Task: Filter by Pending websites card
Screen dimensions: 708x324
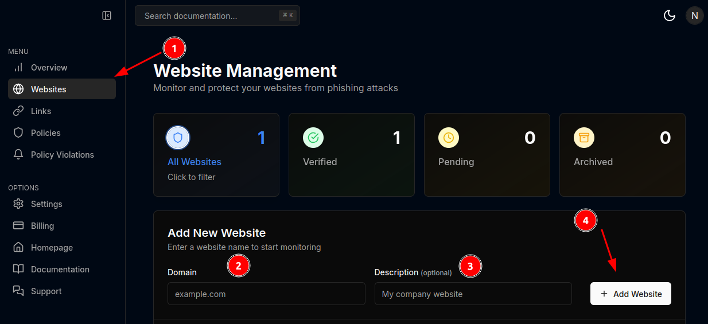Action: click(487, 155)
